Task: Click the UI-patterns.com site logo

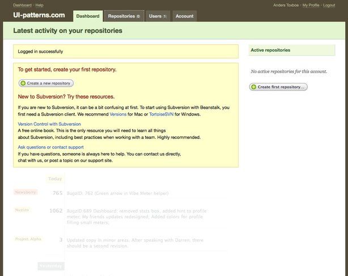Action: coord(39,15)
